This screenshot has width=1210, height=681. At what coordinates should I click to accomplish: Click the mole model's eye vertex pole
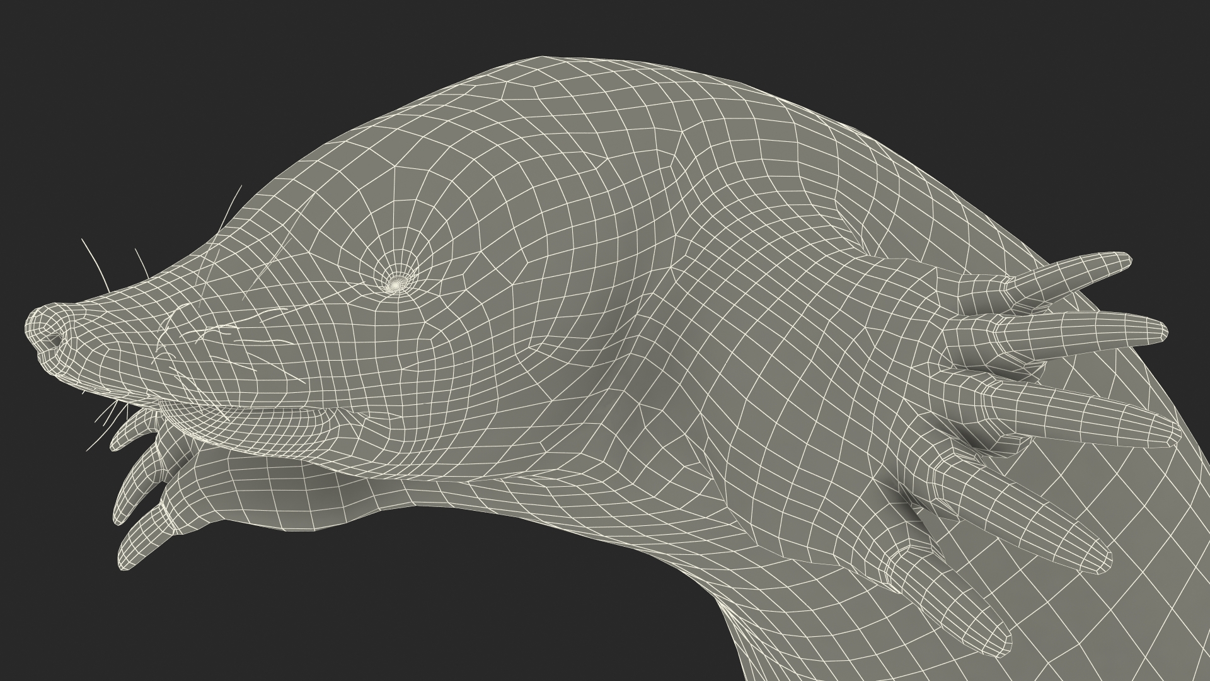point(396,285)
